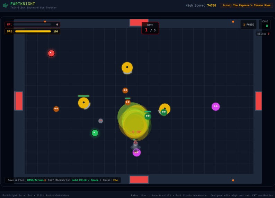The width and height of the screenshot is (275, 198).
Task: Click the Arena: The Emperor's Throne Room badge
Action: (x=246, y=6)
